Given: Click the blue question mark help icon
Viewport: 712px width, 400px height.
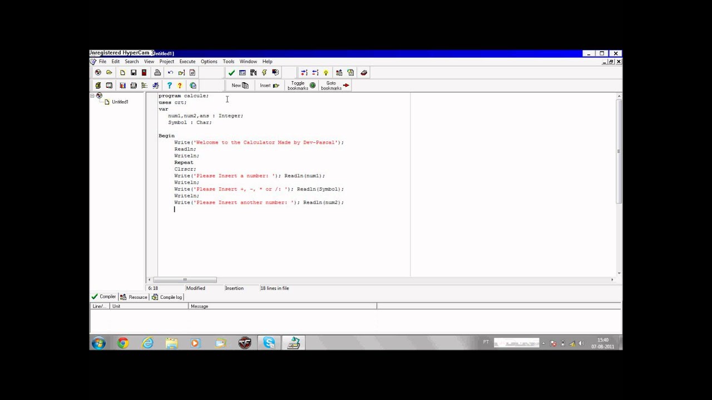Looking at the screenshot, I should [x=169, y=86].
